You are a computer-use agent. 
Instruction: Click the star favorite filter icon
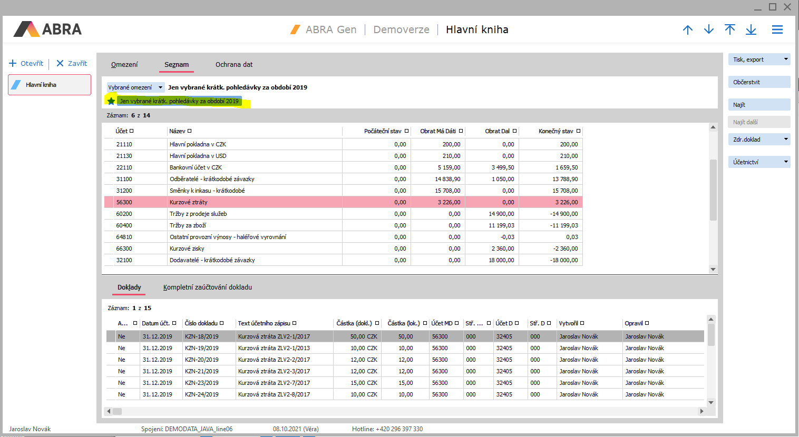pos(111,101)
